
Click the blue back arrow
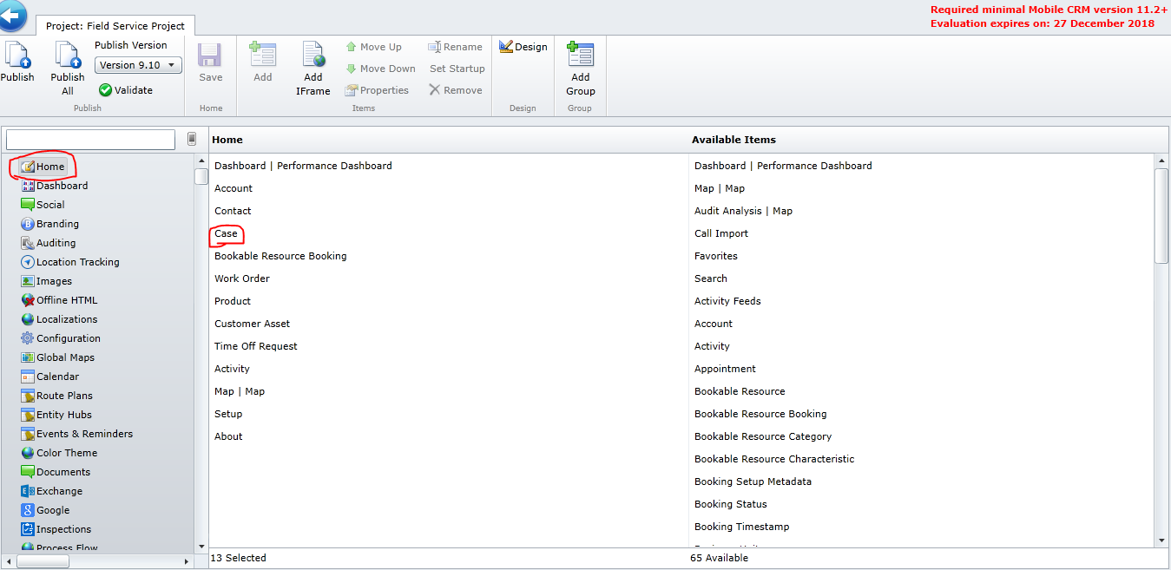[x=14, y=15]
